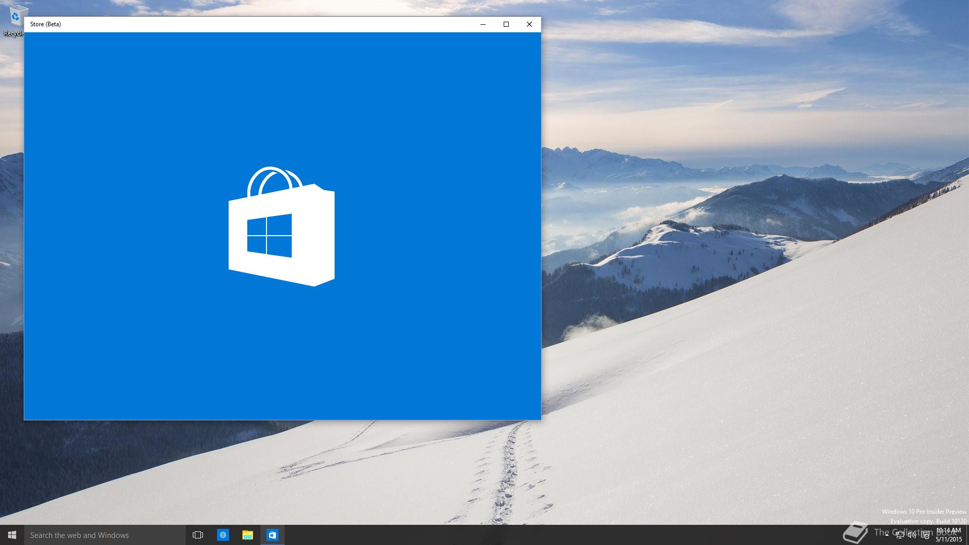This screenshot has height=545, width=969.
Task: Open Task View from the taskbar
Action: pos(198,535)
